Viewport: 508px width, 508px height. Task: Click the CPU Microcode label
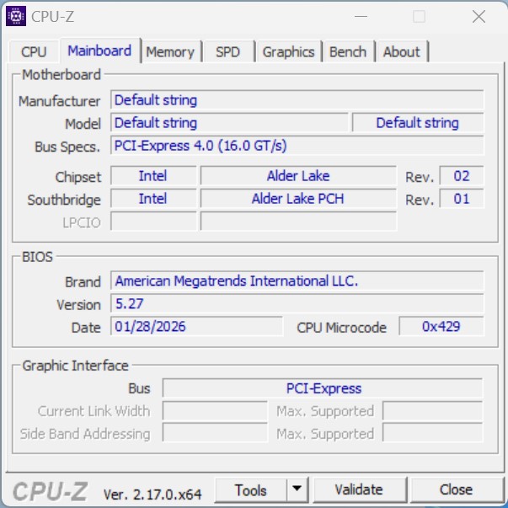pyautogui.click(x=341, y=327)
